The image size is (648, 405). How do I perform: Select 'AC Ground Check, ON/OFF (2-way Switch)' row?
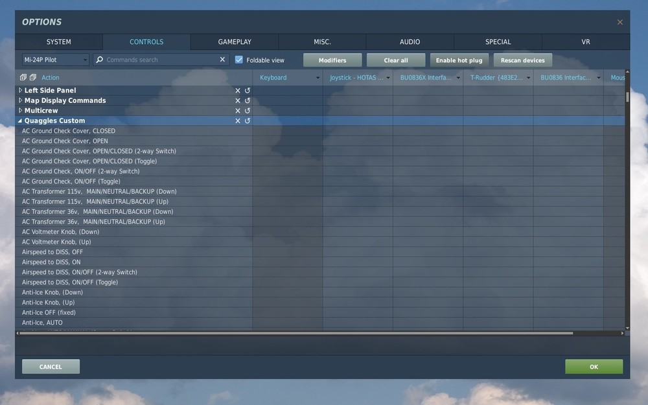(x=134, y=171)
